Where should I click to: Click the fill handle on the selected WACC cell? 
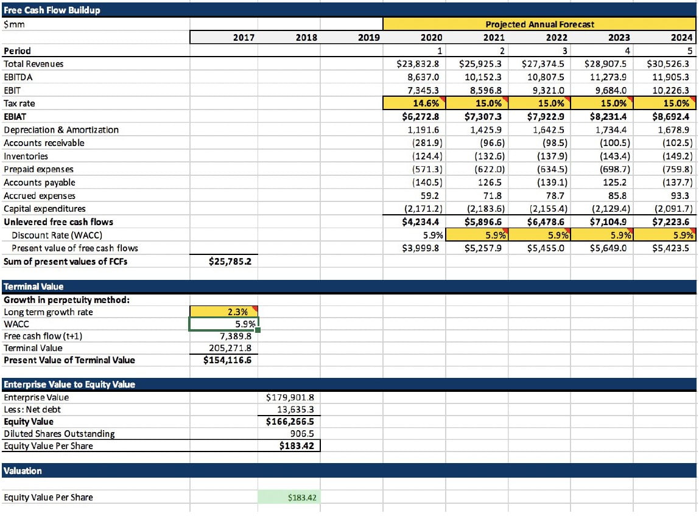[x=258, y=330]
